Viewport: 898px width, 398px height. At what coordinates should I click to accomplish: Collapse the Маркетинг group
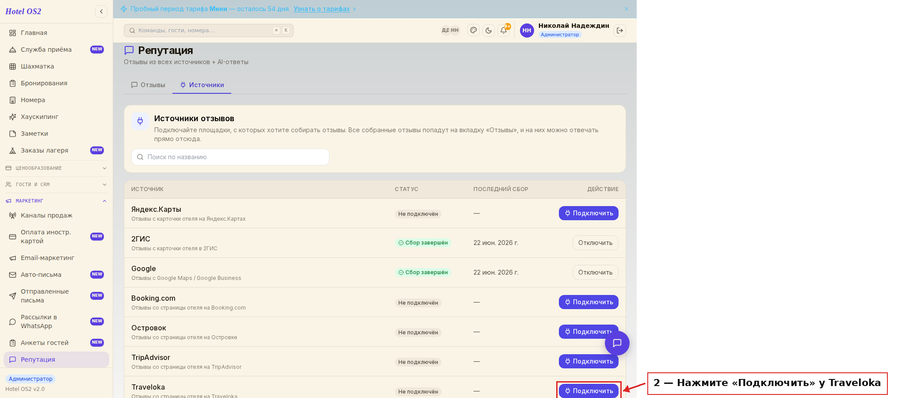[56, 201]
